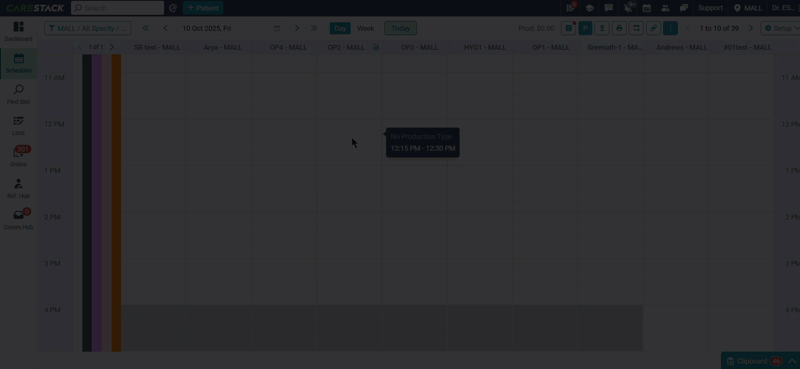Click the hourglass waitlist icon button
800x369 pixels.
[x=602, y=28]
